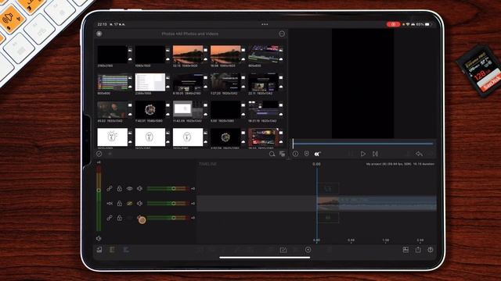This screenshot has height=281, width=501.
Task: Tap the project info text above the timeline
Action: [x=400, y=164]
